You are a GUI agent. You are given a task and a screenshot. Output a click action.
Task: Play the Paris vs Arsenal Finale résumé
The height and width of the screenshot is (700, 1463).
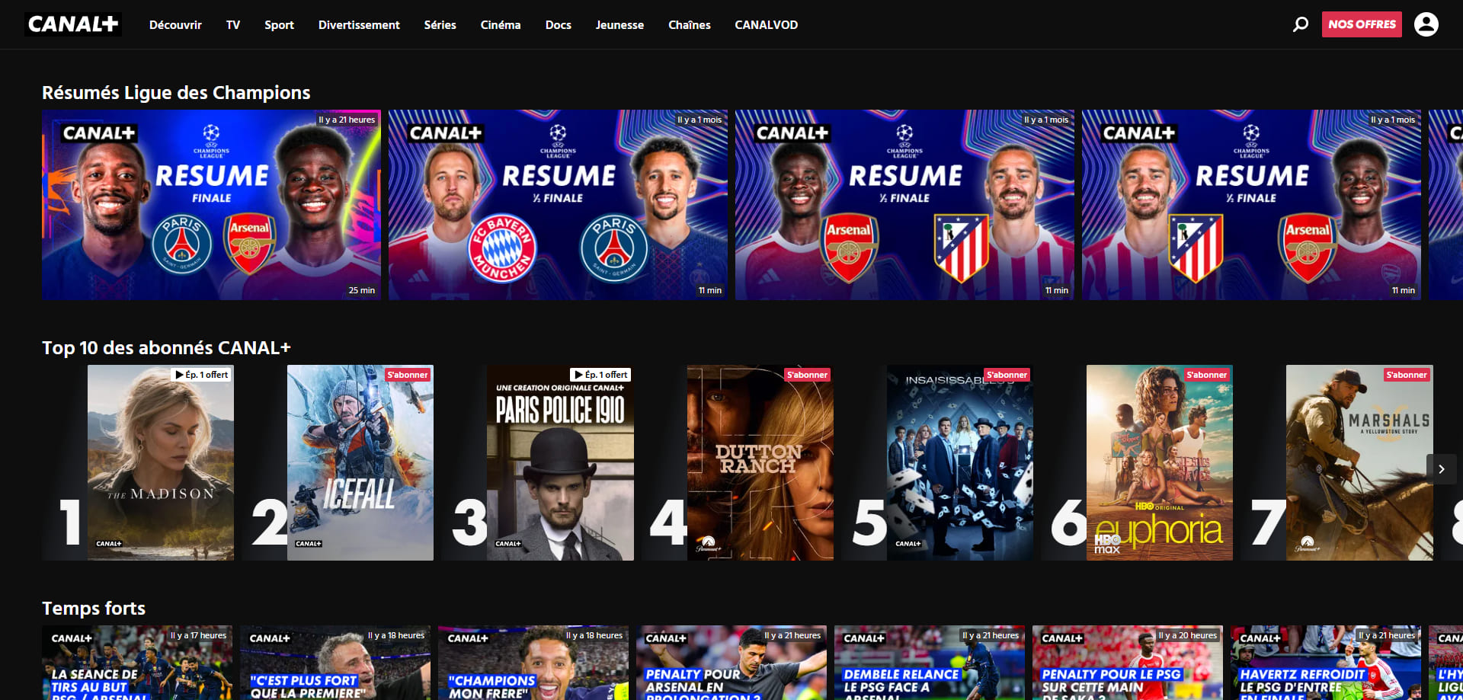(211, 205)
